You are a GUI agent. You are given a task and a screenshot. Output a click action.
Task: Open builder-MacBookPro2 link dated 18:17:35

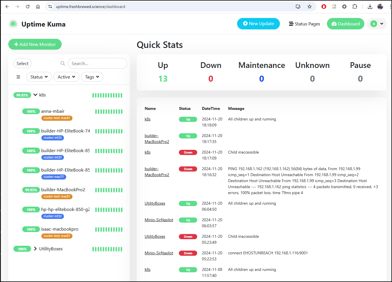(157, 139)
